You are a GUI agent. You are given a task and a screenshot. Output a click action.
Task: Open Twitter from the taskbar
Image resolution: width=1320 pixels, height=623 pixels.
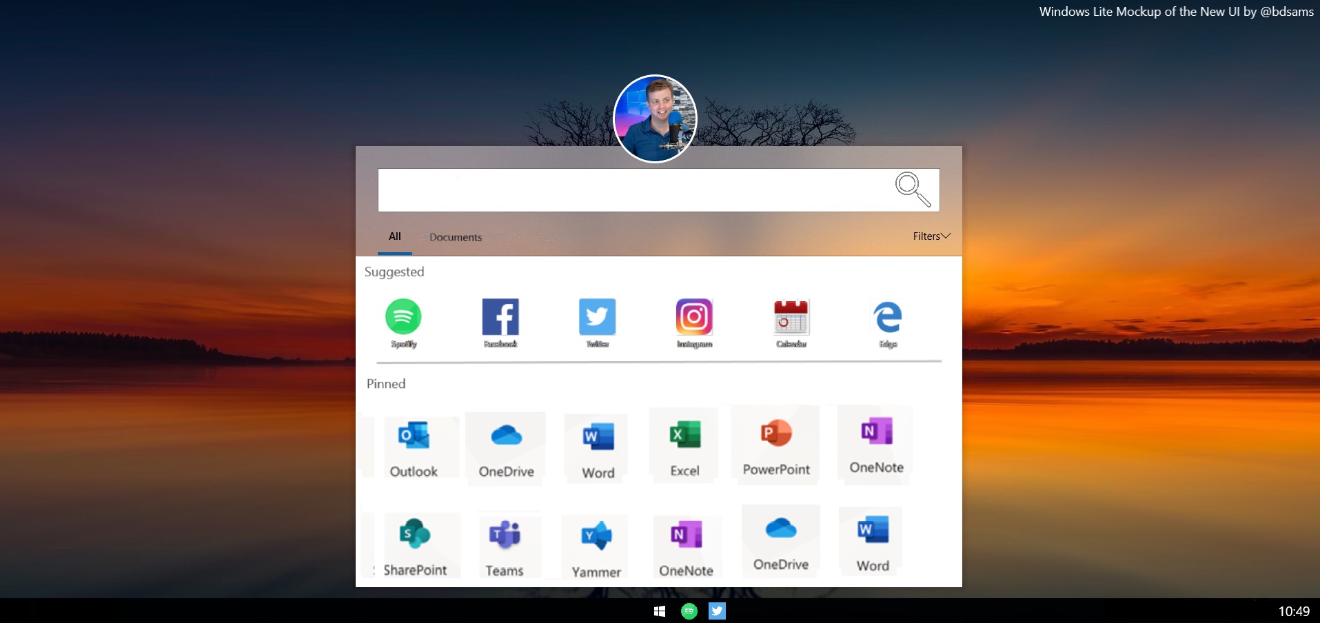[718, 611]
